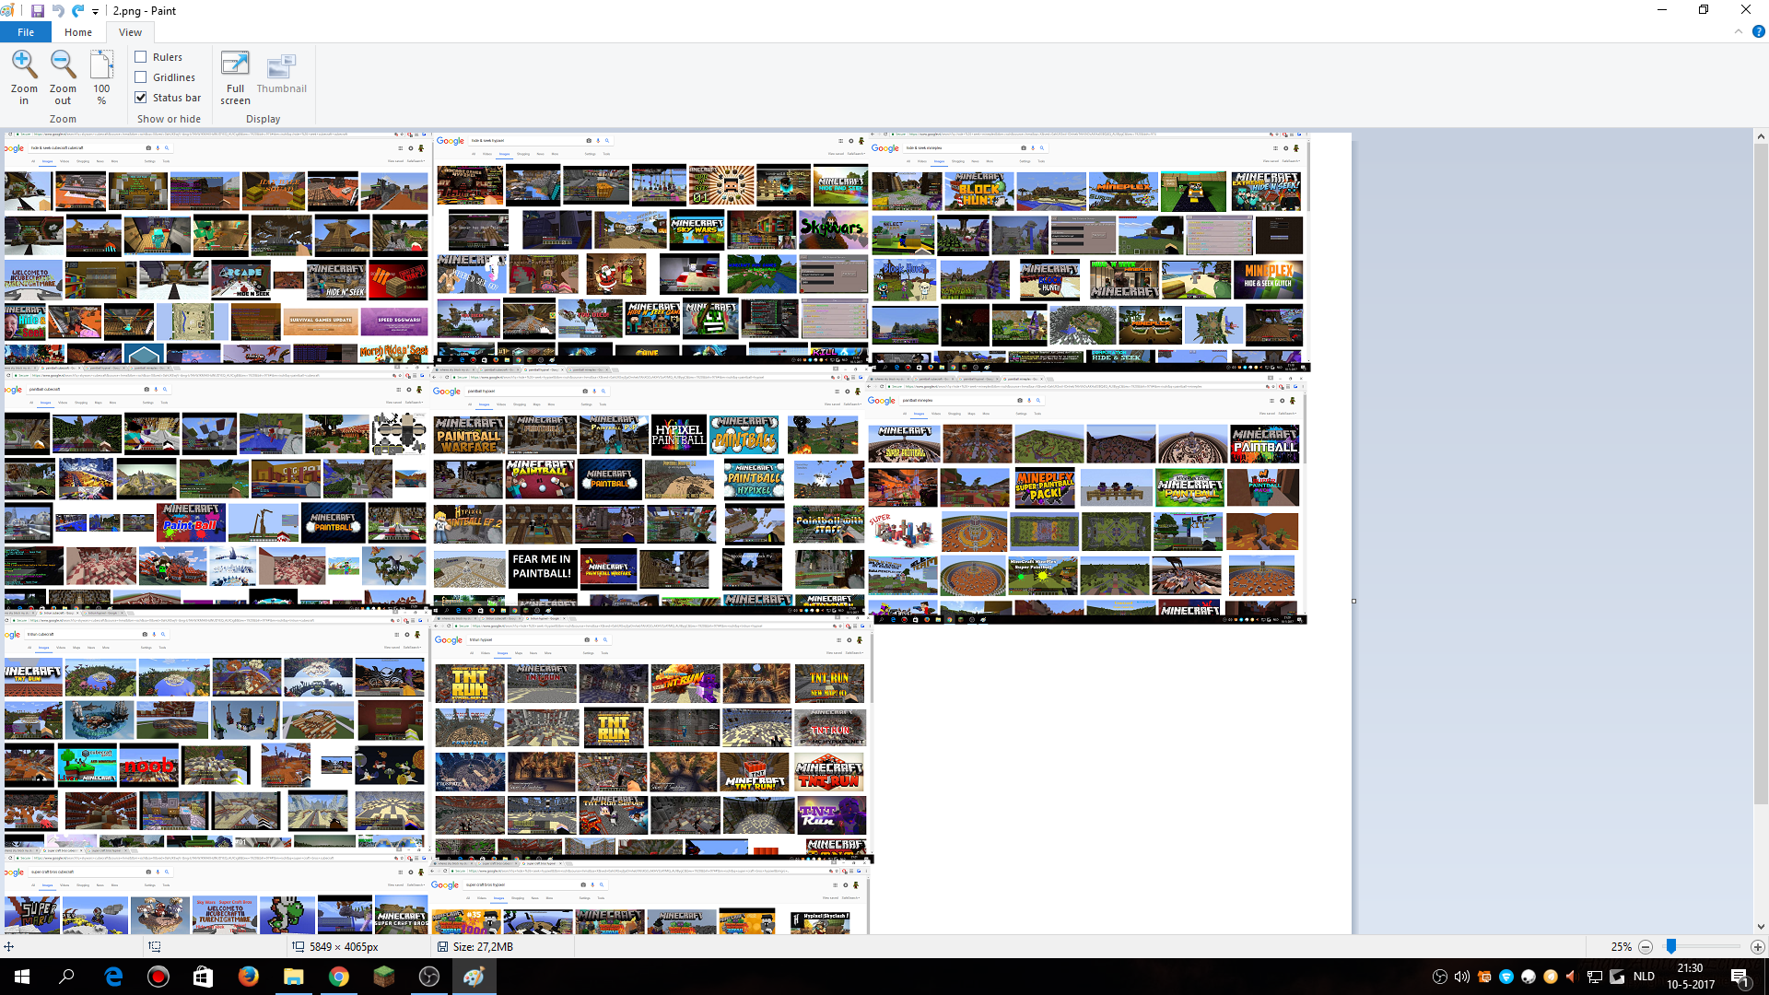Switch to Google Chrome in taskbar
The image size is (1769, 995).
point(338,977)
